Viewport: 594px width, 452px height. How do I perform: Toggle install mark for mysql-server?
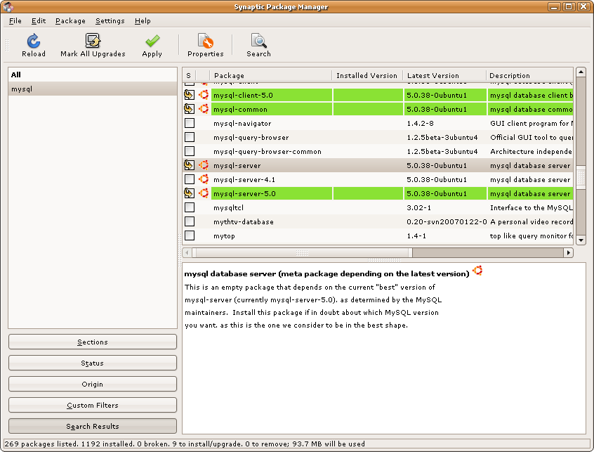tap(190, 165)
